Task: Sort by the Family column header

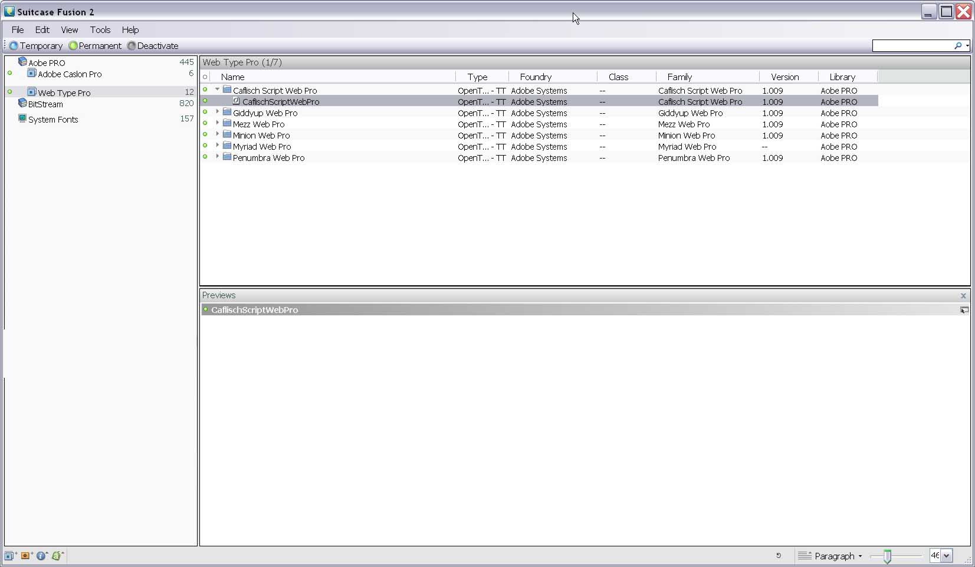Action: click(x=708, y=77)
